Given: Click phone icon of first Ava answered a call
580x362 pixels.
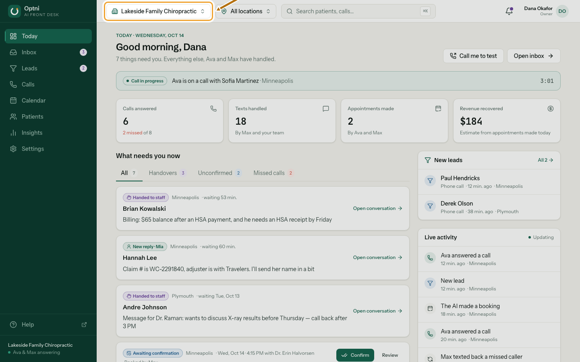Looking at the screenshot, I should [430, 258].
